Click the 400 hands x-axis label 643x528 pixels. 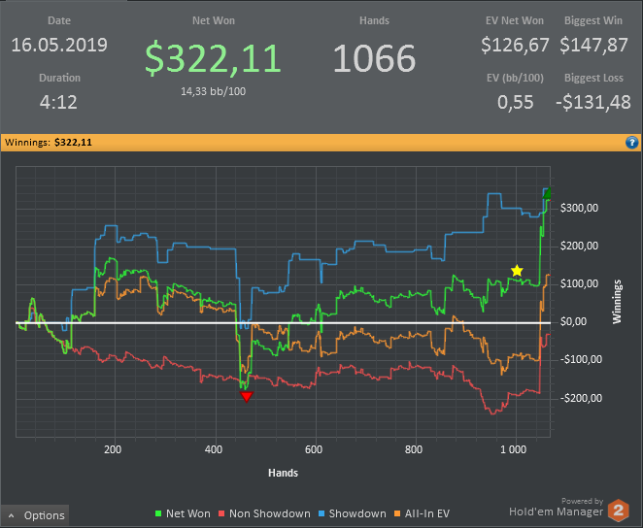[214, 449]
